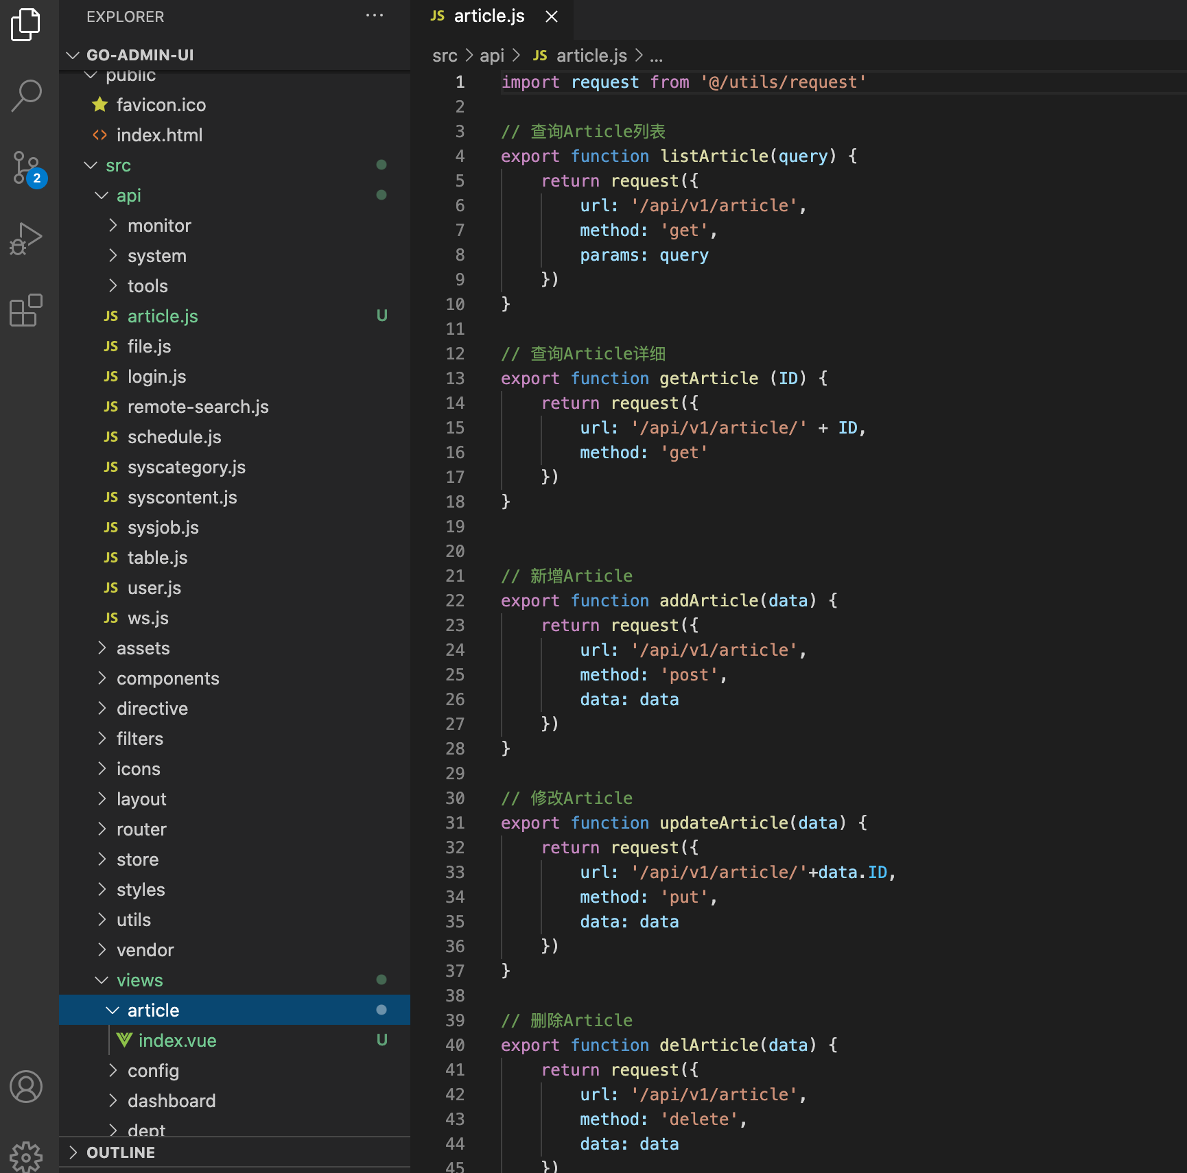
Task: Open the Search view
Action: click(x=26, y=96)
